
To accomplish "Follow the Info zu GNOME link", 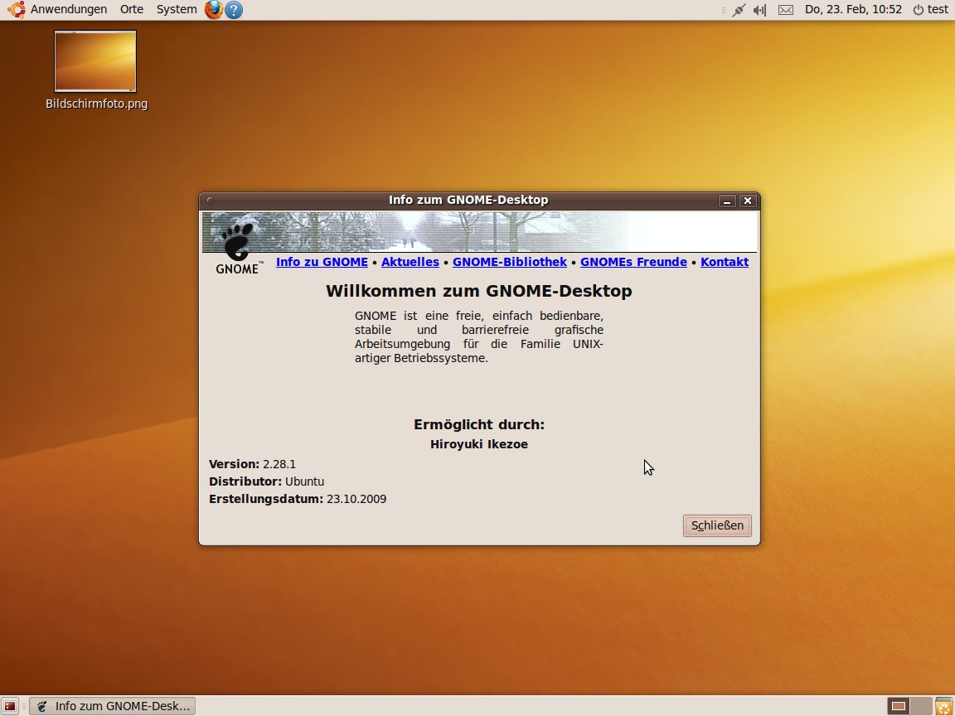I will [x=322, y=262].
